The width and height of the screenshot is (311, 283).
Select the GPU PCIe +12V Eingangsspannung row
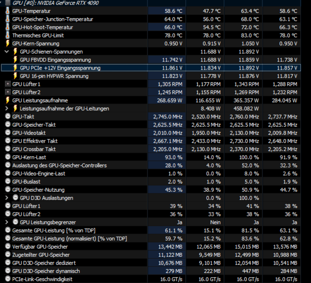151,68
